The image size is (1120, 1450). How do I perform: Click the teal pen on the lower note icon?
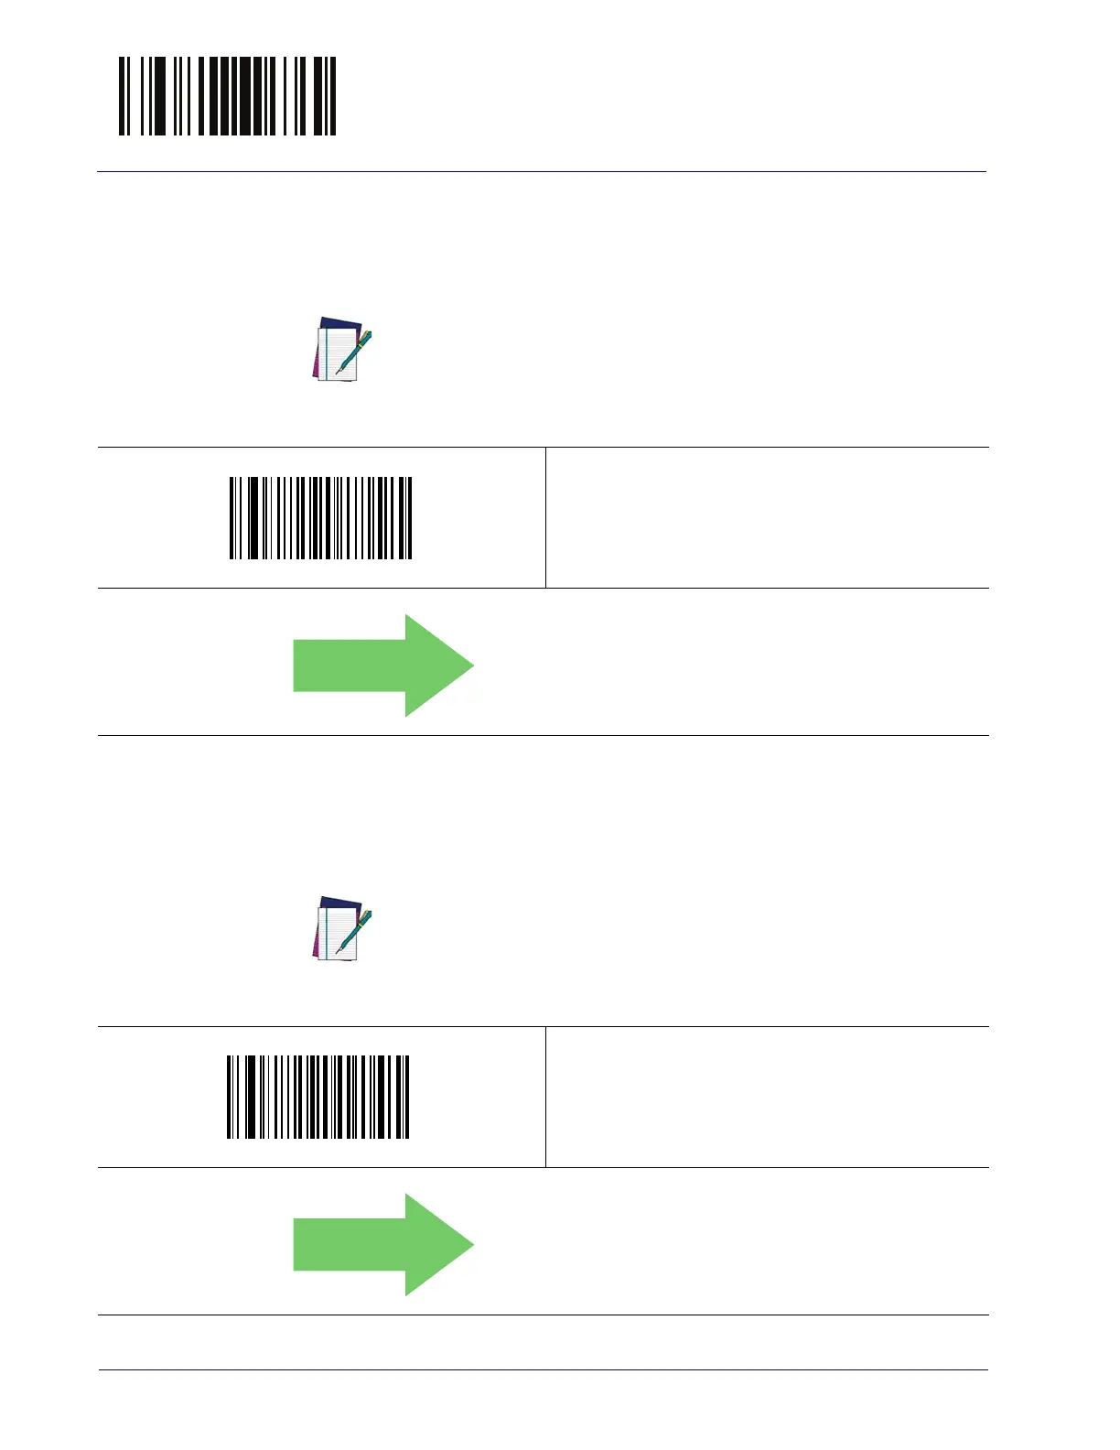tap(354, 932)
